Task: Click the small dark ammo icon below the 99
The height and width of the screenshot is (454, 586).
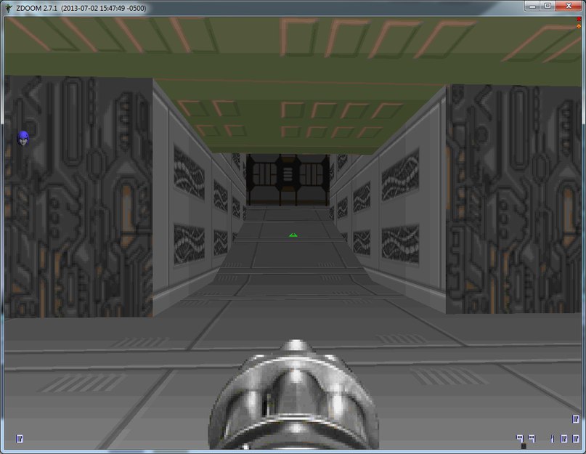Action: (x=524, y=446)
